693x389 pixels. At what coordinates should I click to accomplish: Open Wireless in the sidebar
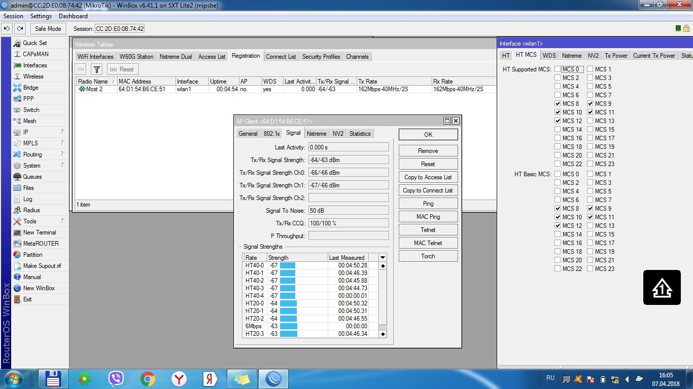click(x=33, y=76)
